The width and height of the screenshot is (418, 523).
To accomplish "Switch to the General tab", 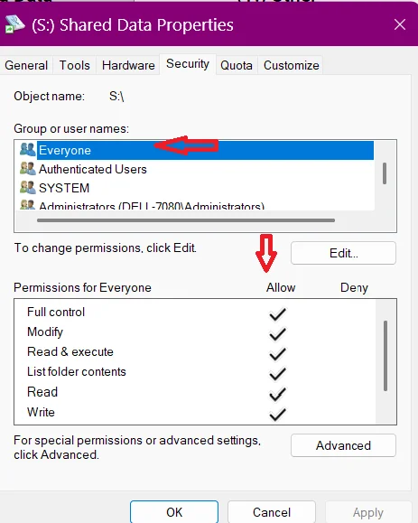I will tap(26, 65).
